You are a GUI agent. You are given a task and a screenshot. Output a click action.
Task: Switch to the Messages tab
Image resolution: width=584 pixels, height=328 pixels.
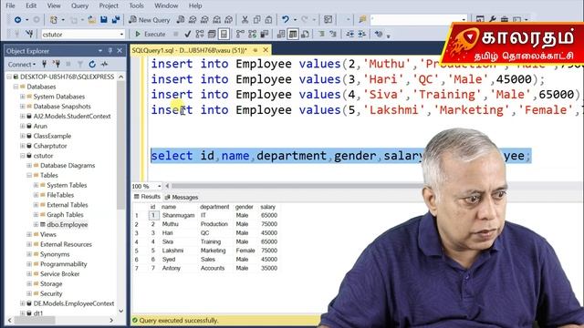tap(182, 197)
